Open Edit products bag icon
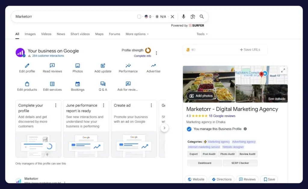Viewport: 308px width, 189px height. (27, 84)
